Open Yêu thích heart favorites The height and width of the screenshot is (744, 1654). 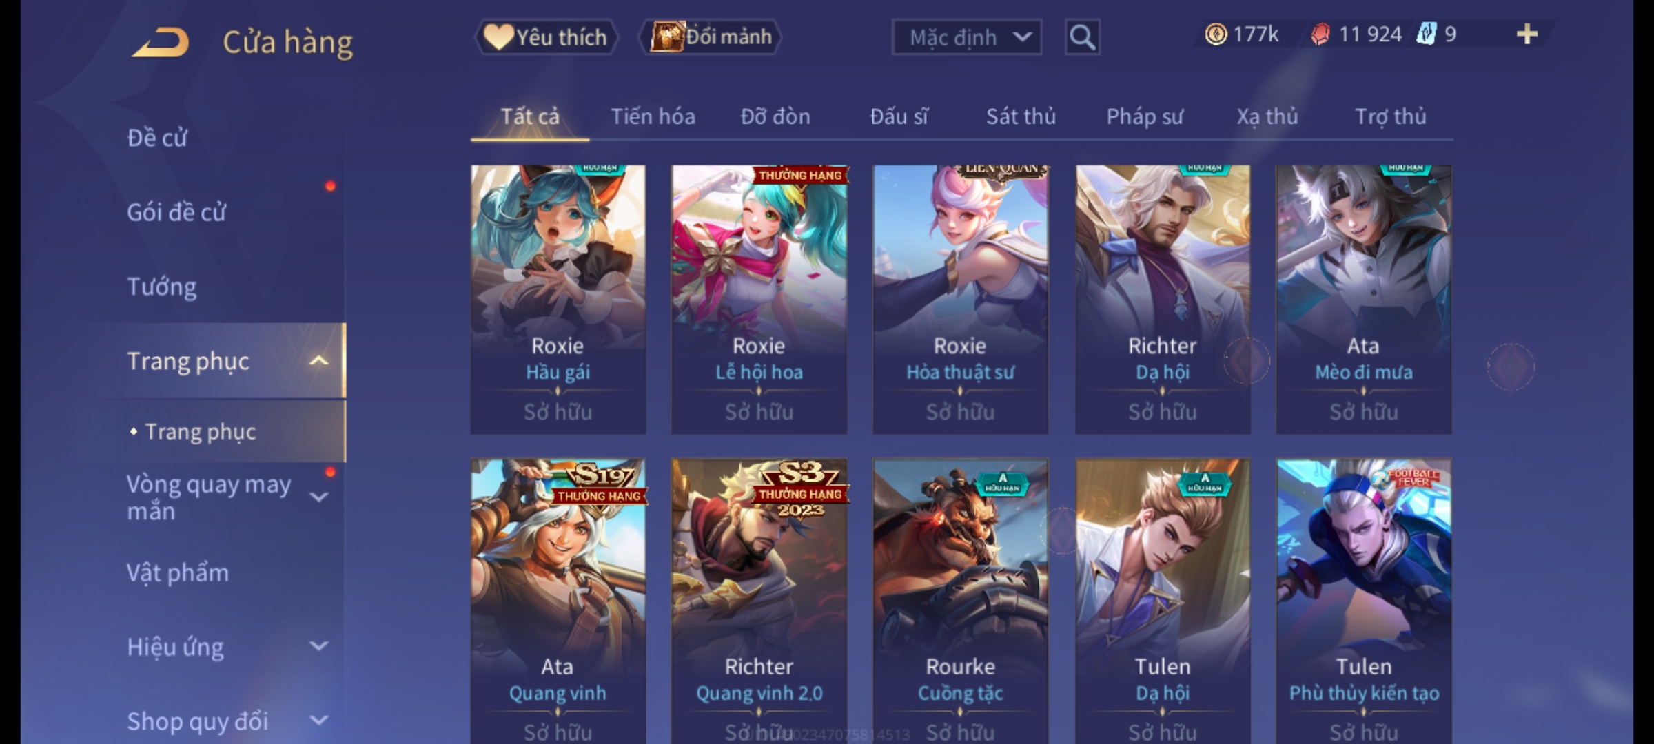546,37
